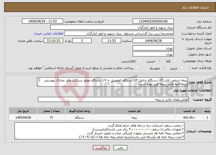216x155 pixels.
Task: Toggle the اسناد خزانه اسلامی payment checkbox
Action: click(137, 67)
